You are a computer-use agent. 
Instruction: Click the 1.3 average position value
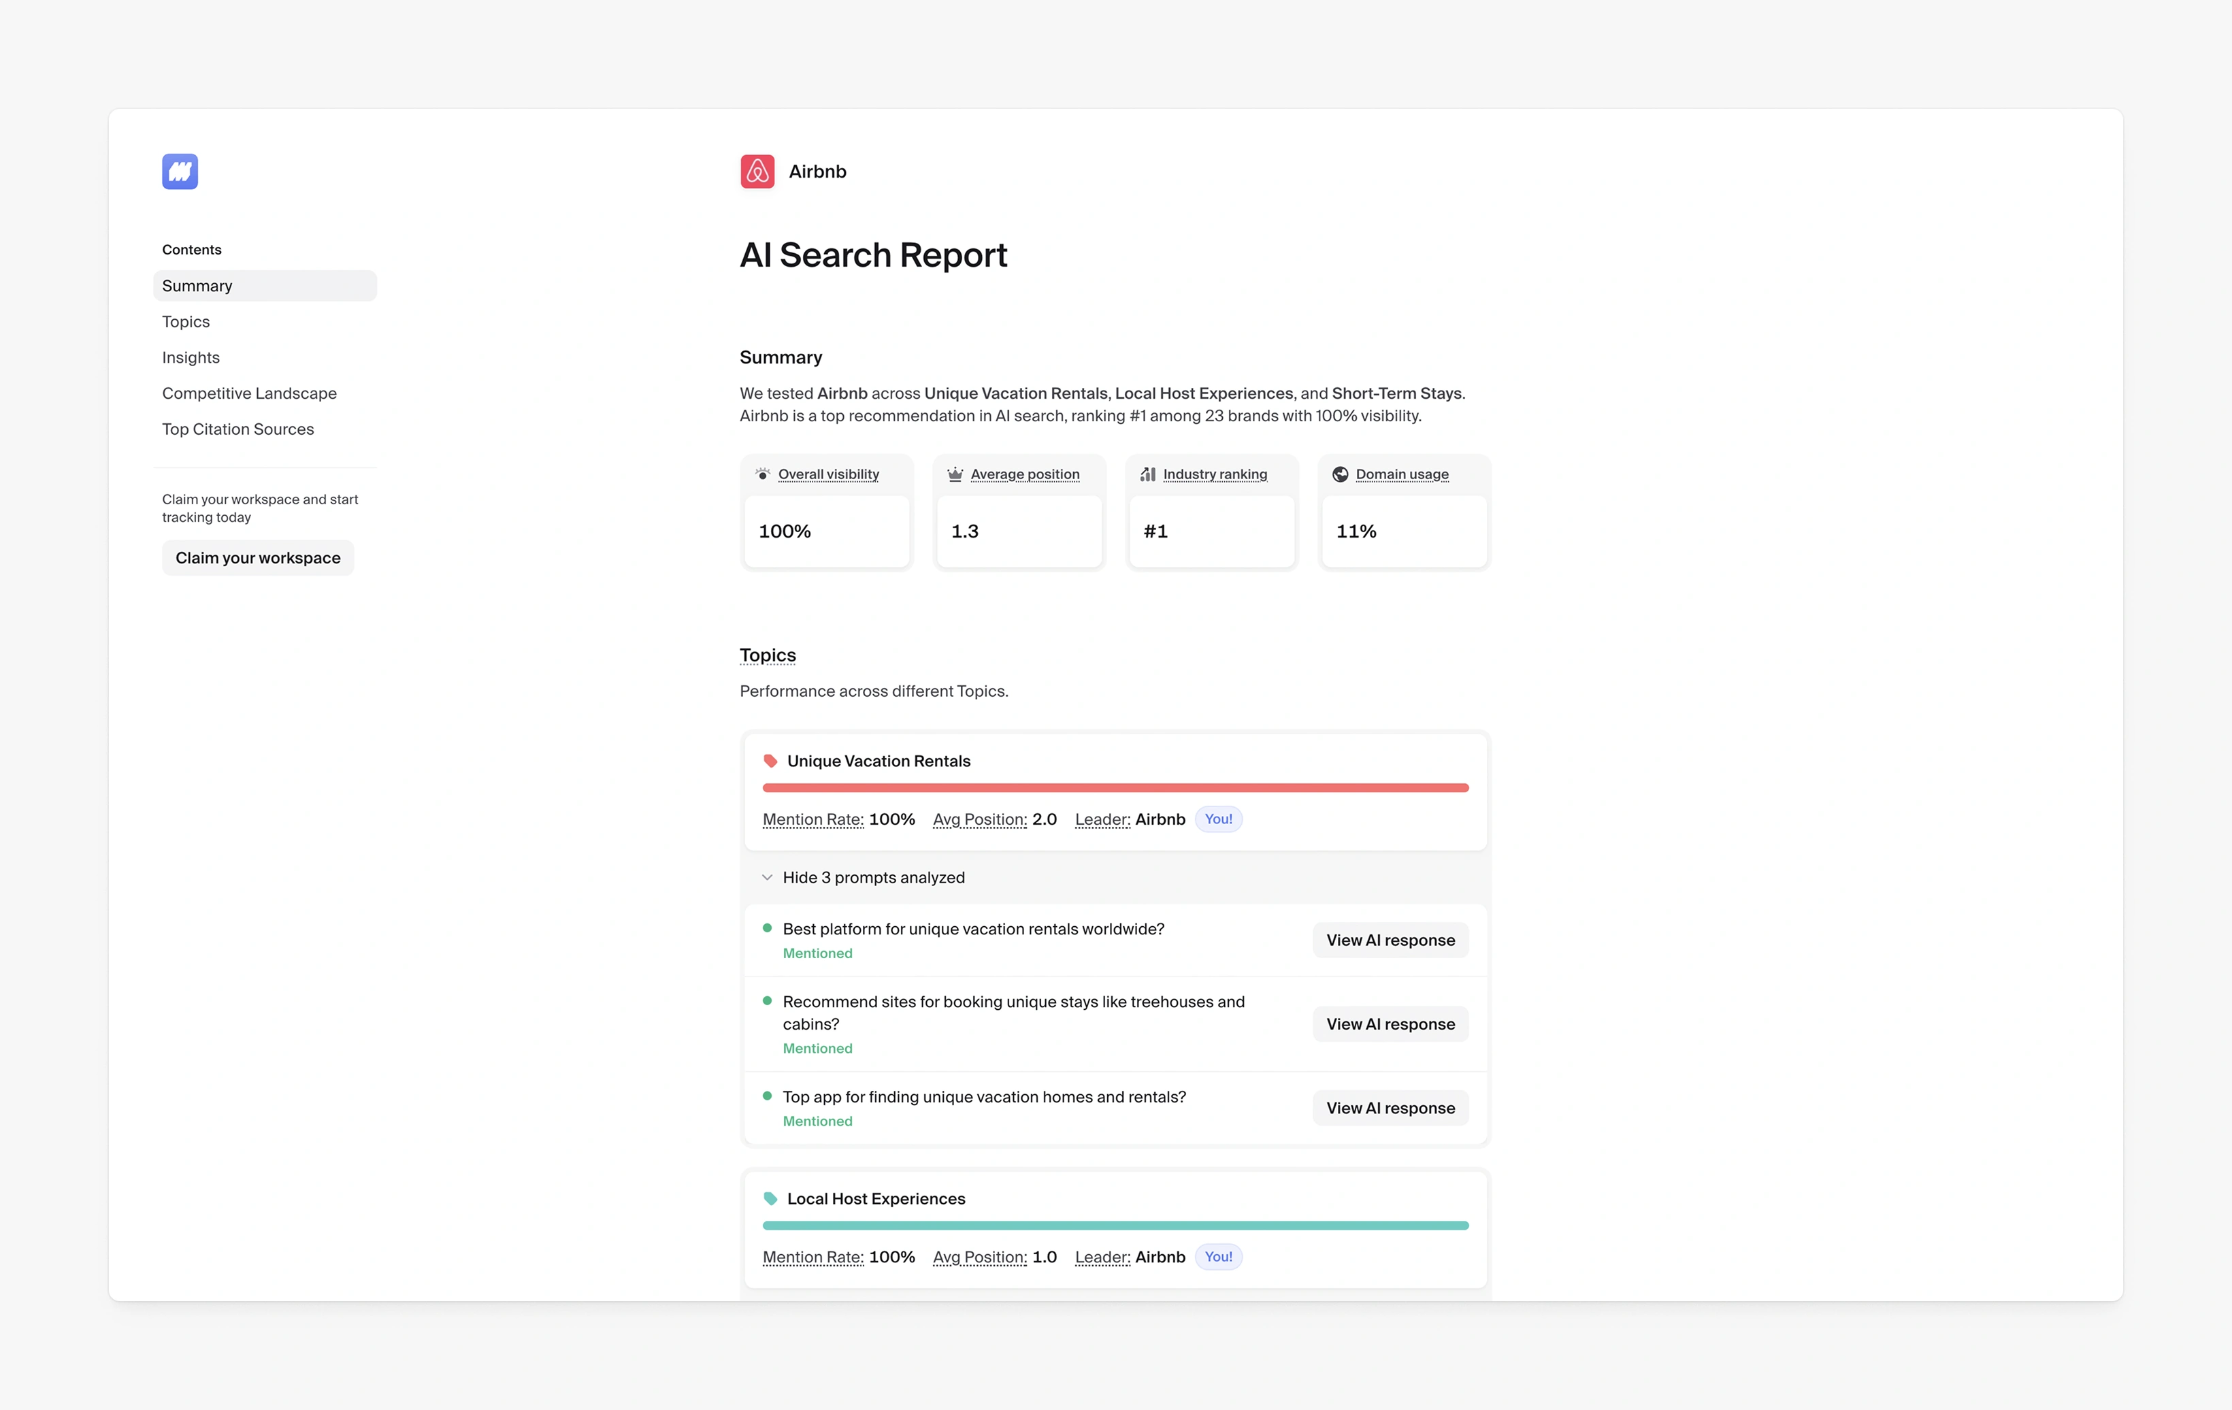coord(965,531)
